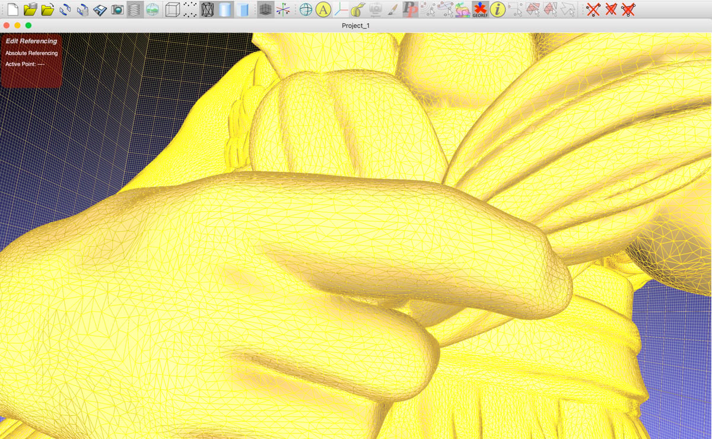Delete selected faces and vertices icon
The width and height of the screenshot is (712, 439).
coord(628,9)
